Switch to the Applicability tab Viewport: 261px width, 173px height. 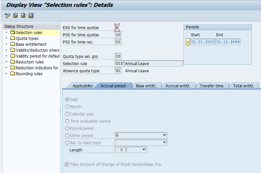[x=82, y=86]
